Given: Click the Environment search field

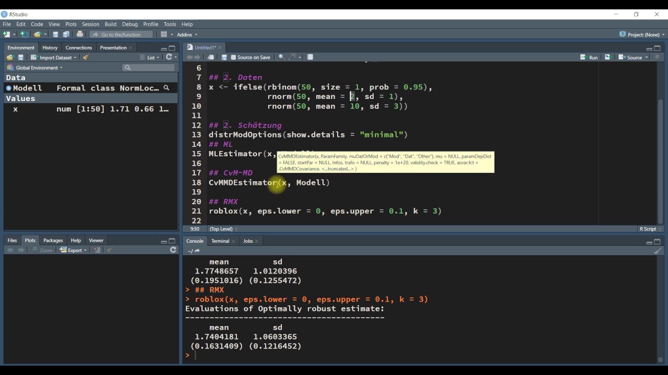Looking at the screenshot, I should tap(149, 68).
